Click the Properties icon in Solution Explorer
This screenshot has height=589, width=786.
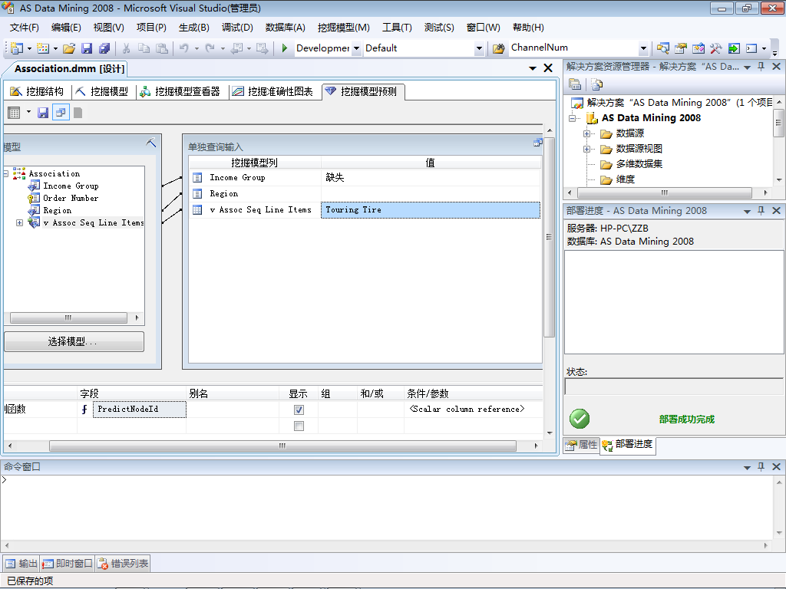point(575,84)
